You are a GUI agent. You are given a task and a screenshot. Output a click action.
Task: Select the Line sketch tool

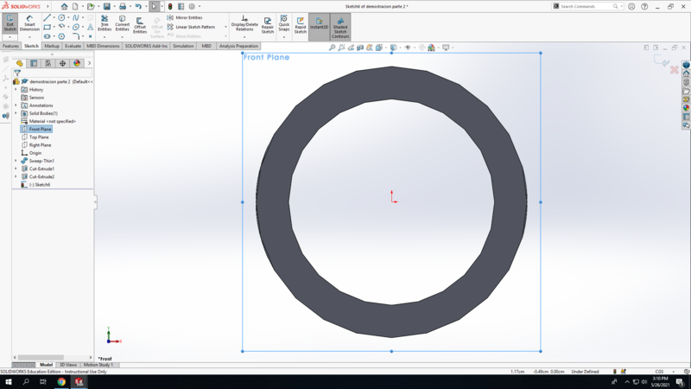point(48,17)
